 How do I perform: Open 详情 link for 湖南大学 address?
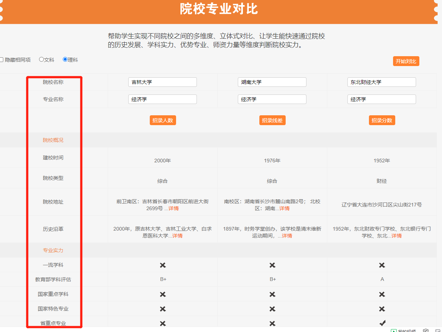tap(284, 208)
